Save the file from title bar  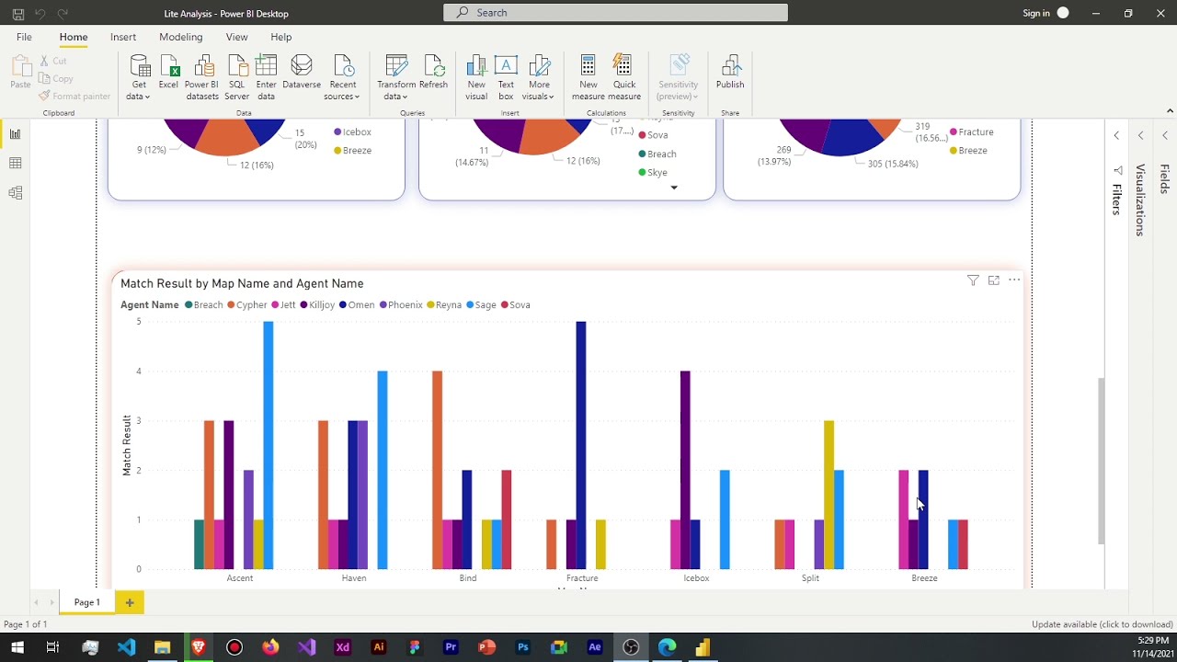(18, 14)
